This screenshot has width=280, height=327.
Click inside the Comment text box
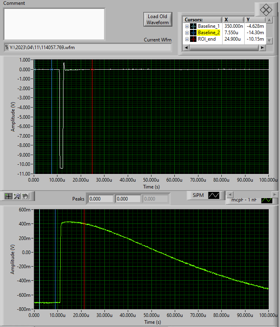tap(54, 24)
